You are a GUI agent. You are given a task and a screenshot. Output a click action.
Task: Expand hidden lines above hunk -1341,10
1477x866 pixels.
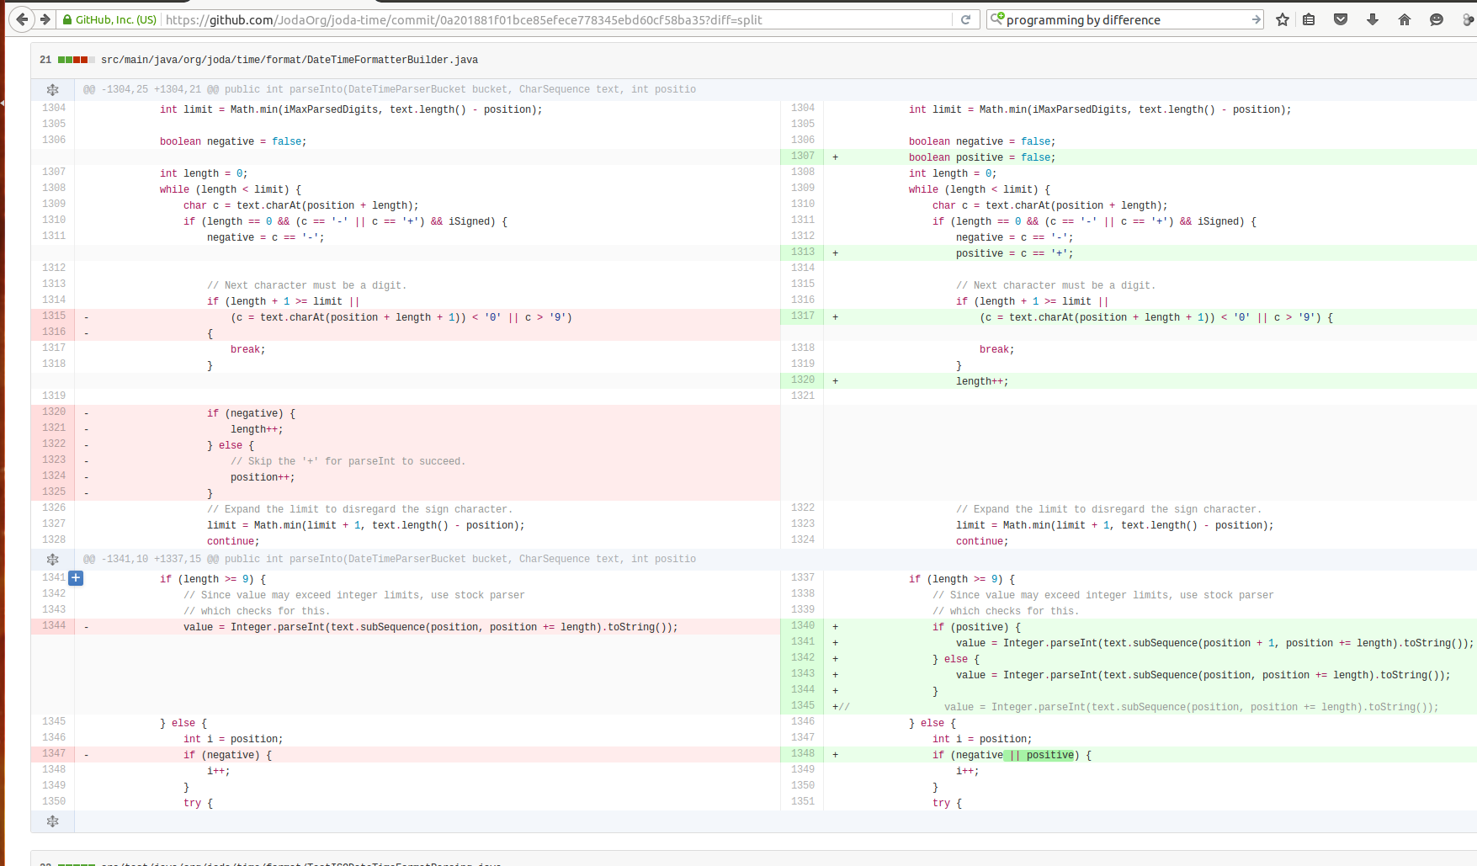tap(52, 560)
